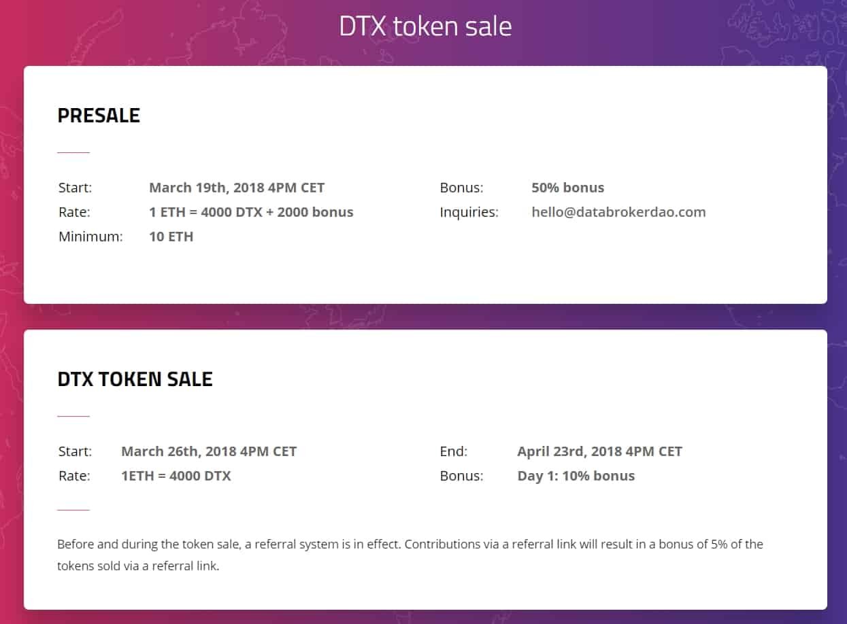The height and width of the screenshot is (624, 847).
Task: Click the End label in token sale card
Action: tap(453, 451)
